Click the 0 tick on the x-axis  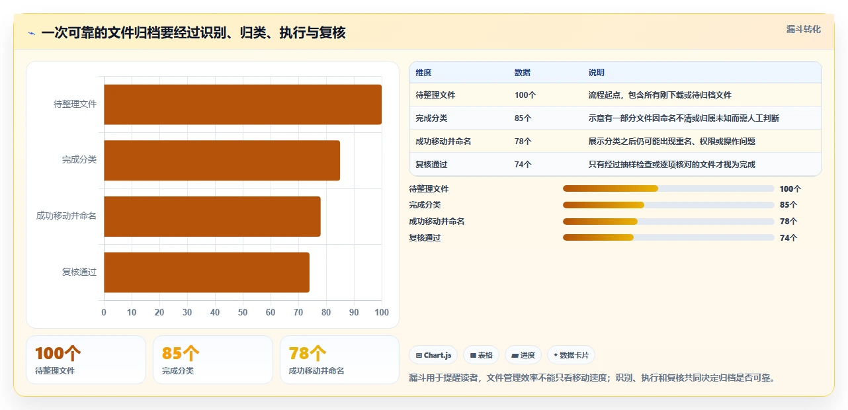pos(104,312)
